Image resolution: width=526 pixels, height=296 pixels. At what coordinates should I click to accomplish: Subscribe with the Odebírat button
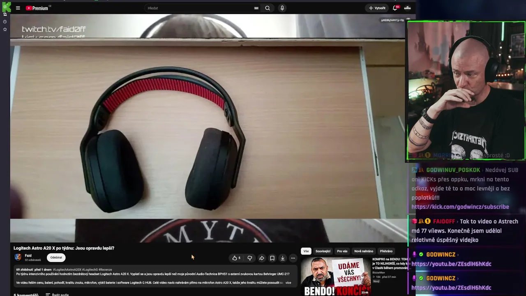[56, 257]
